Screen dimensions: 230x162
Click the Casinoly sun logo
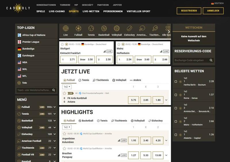coord(18,8)
